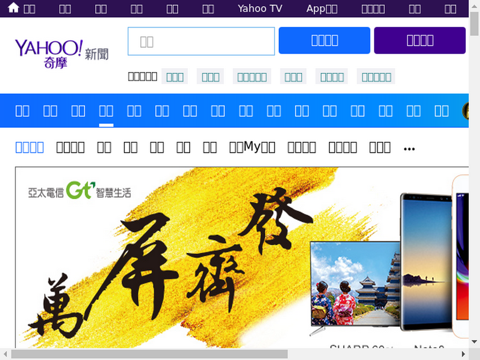The width and height of the screenshot is (480, 360).
Task: Click the dark purple search button
Action: (x=420, y=40)
